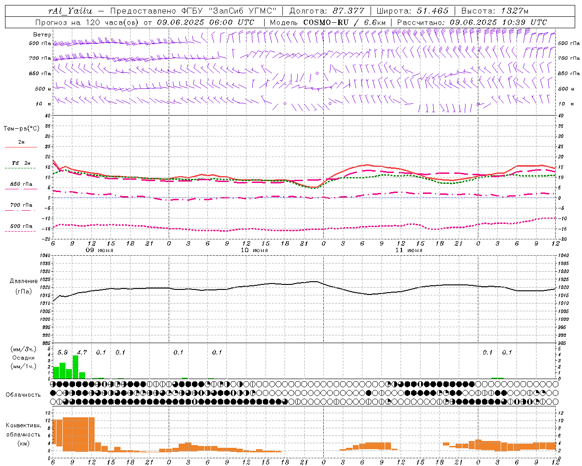Click the 'Тем-ра(°C)' temperature label
Image resolution: width=582 pixels, height=466 pixels.
pos(21,129)
